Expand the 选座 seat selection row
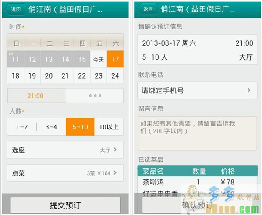Image resolution: width=262 pixels, height=215 pixels. pos(65,150)
